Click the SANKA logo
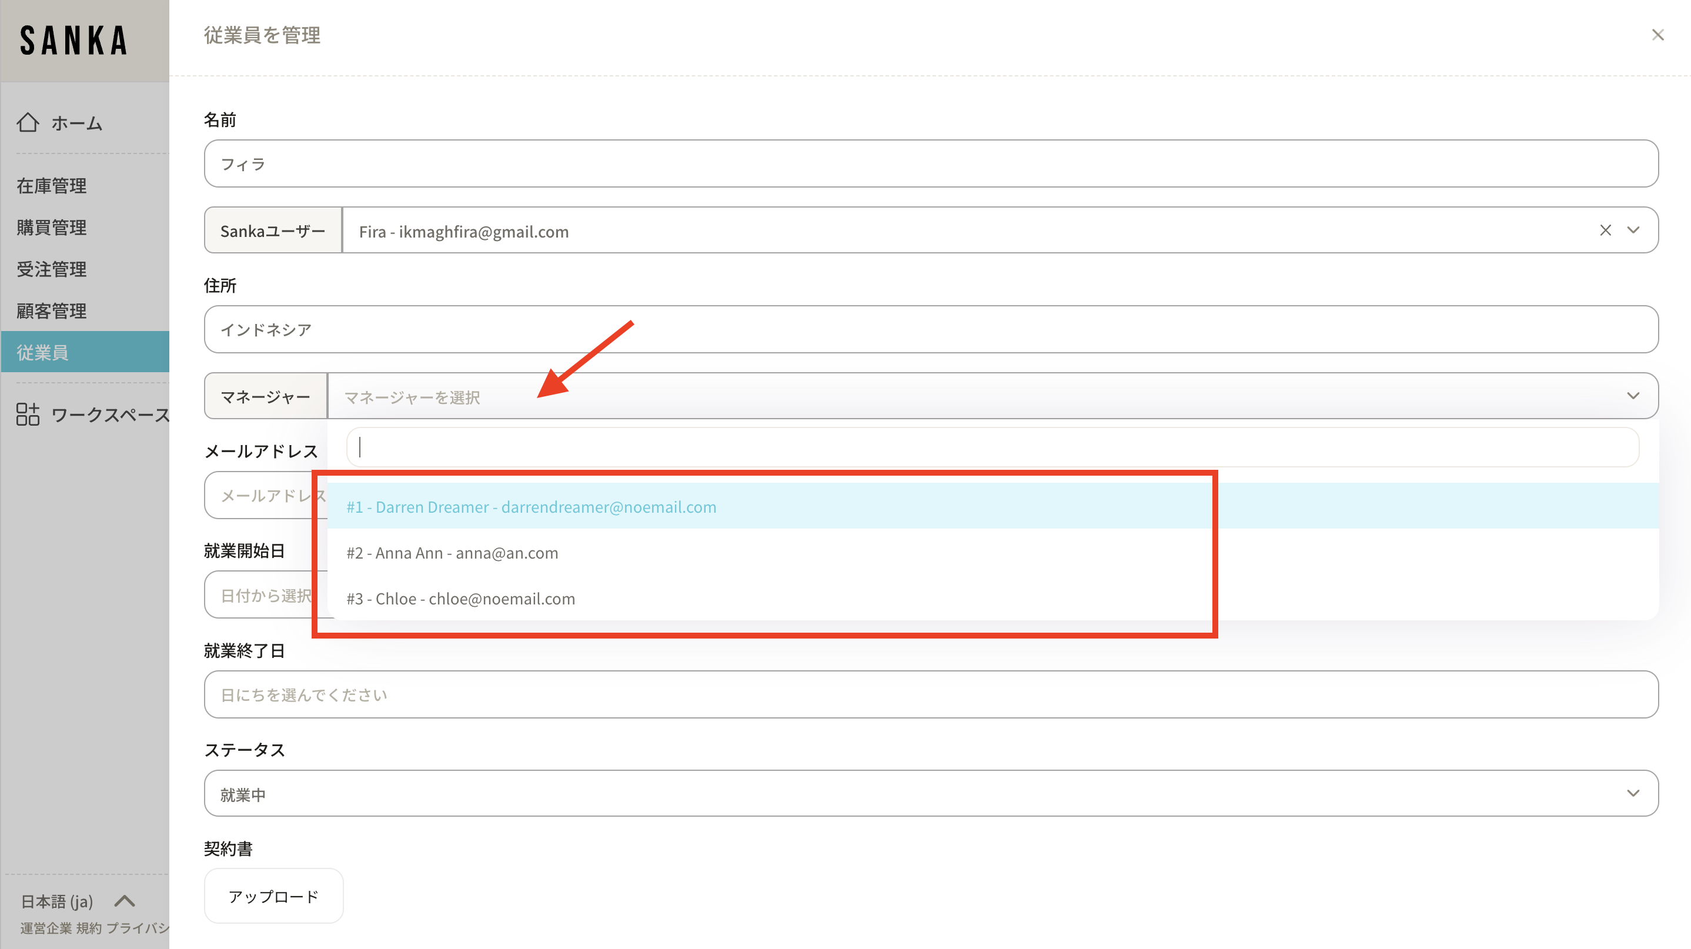This screenshot has height=949, width=1691. (x=73, y=41)
